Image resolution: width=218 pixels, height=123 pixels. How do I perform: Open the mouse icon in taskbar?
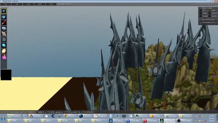(x=46, y=116)
